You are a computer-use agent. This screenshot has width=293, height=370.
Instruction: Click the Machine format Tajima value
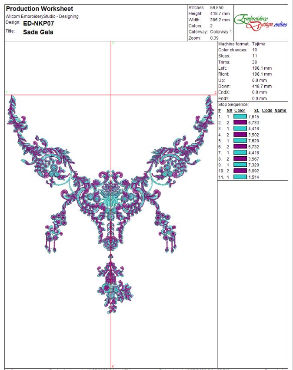(x=259, y=44)
